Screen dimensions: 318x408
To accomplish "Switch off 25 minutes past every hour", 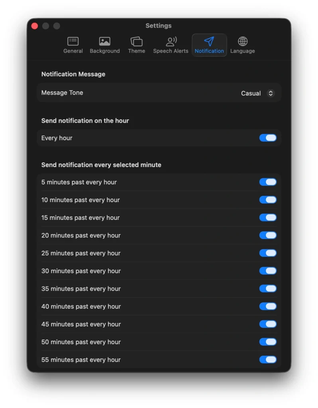I will [268, 253].
